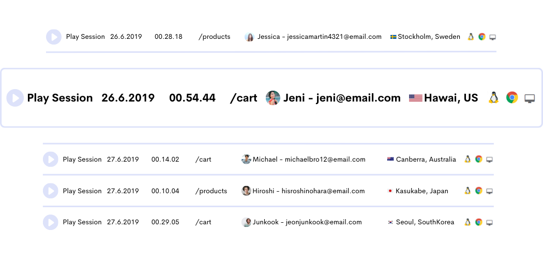
Task: Click Jessica's Chrome browser icon
Action: (x=482, y=37)
